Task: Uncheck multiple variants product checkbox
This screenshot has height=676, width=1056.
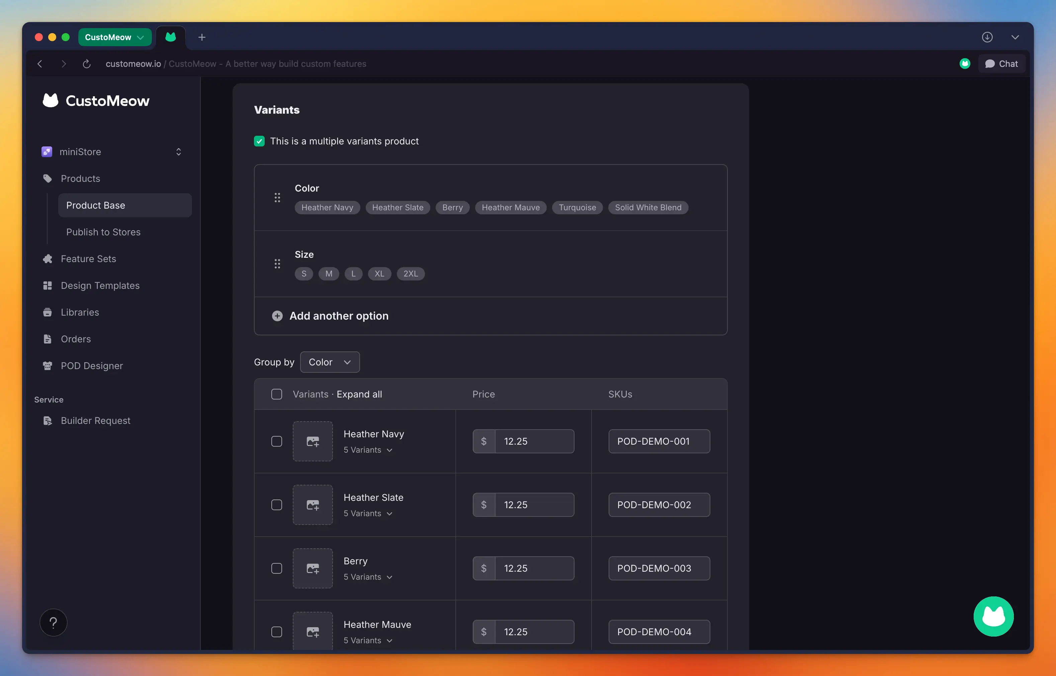Action: click(259, 141)
